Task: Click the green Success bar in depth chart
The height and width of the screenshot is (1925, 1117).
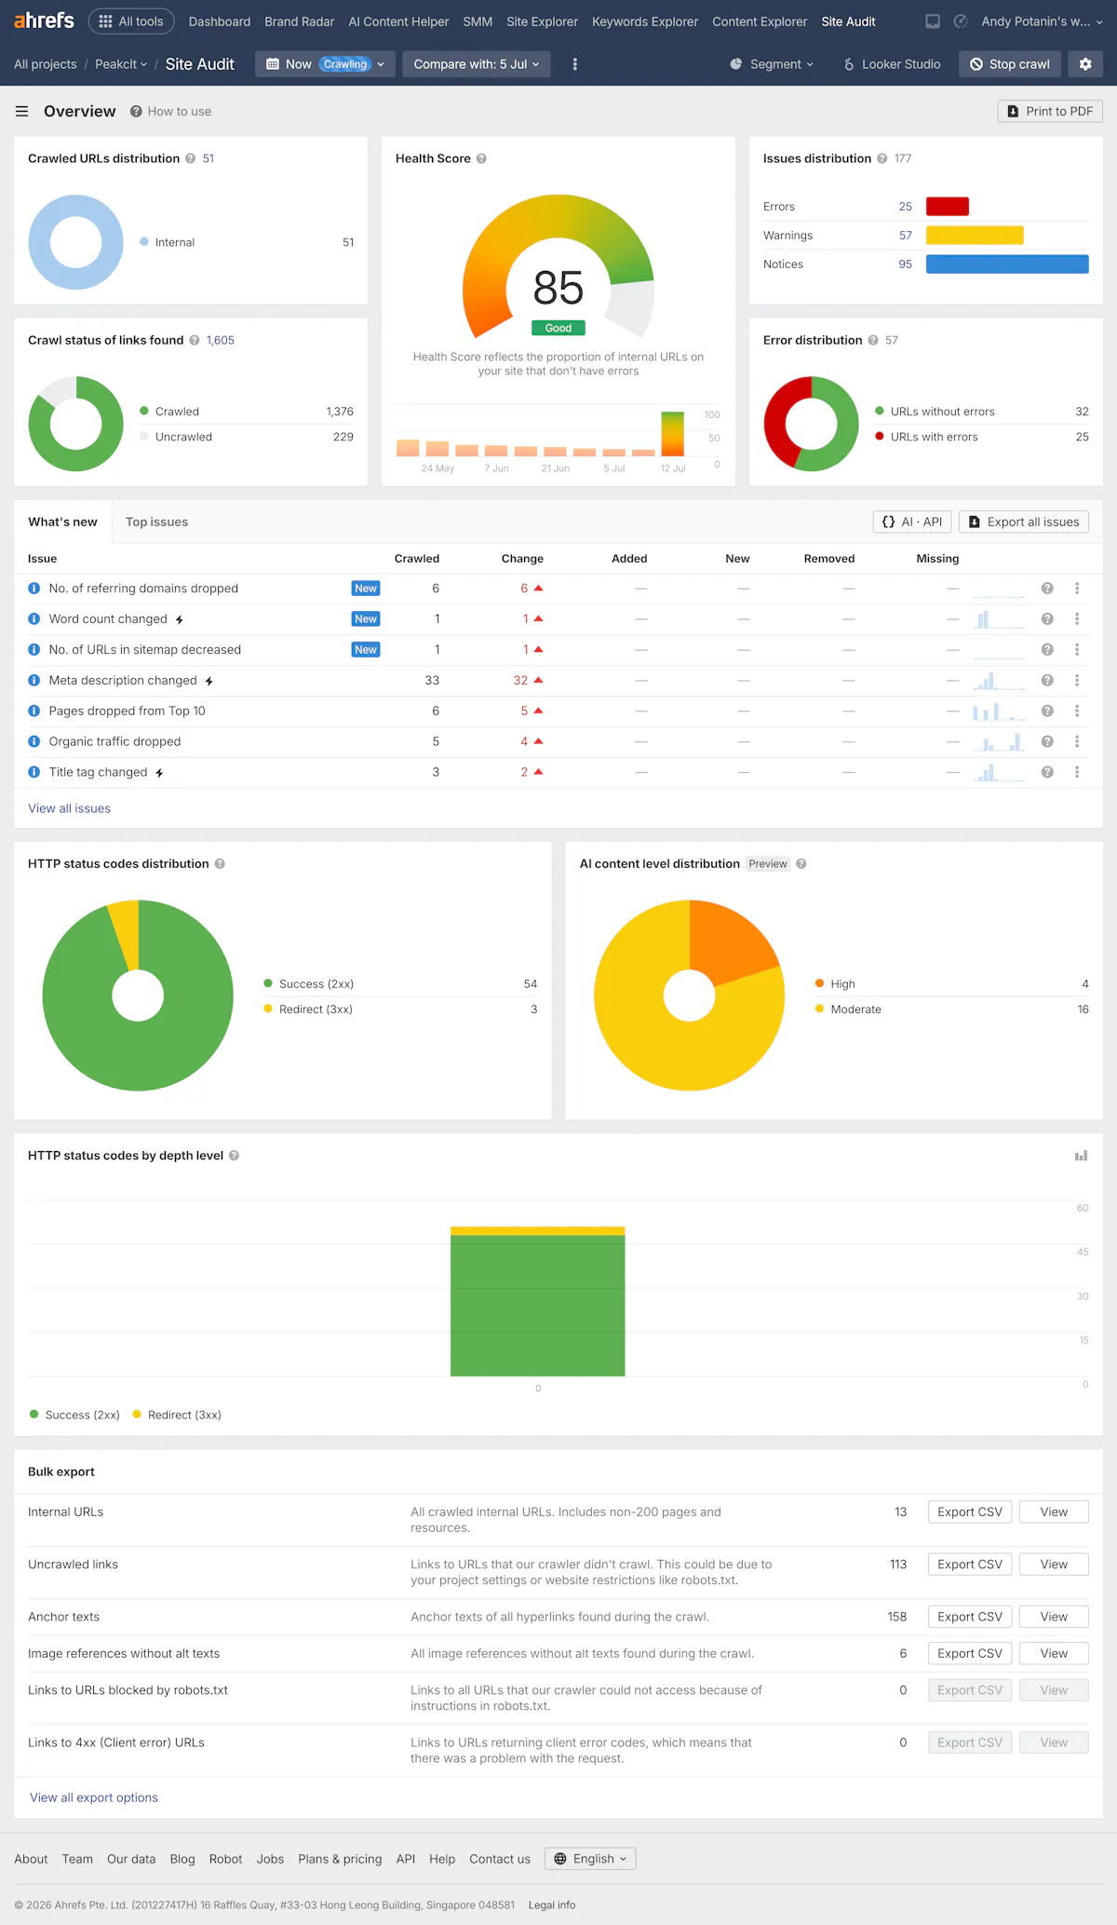Action: [x=537, y=1306]
